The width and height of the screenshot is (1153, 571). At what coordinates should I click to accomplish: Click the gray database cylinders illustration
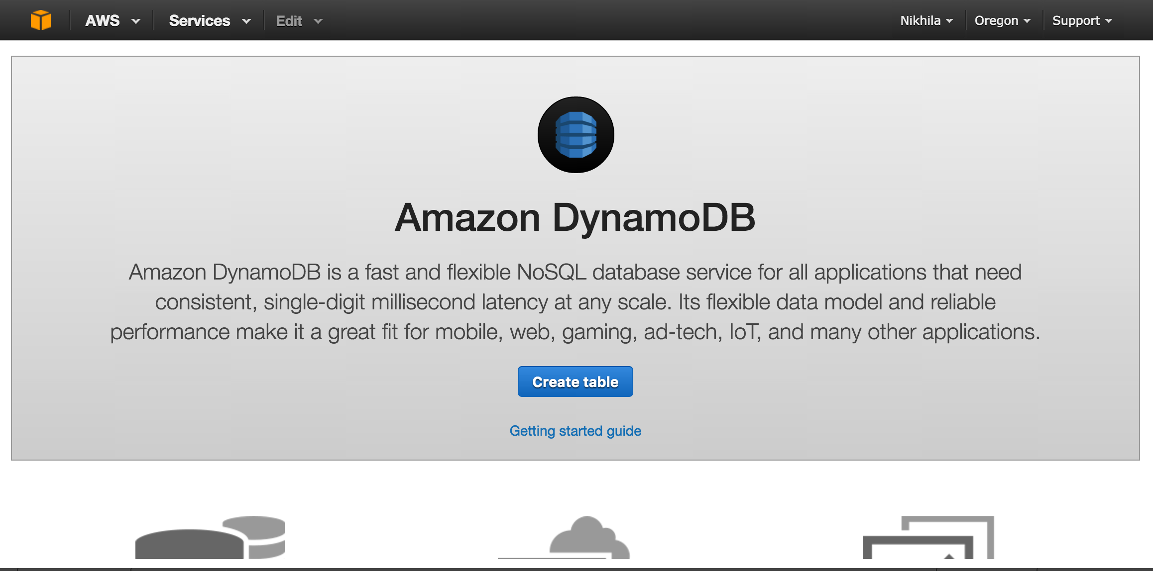coord(210,538)
